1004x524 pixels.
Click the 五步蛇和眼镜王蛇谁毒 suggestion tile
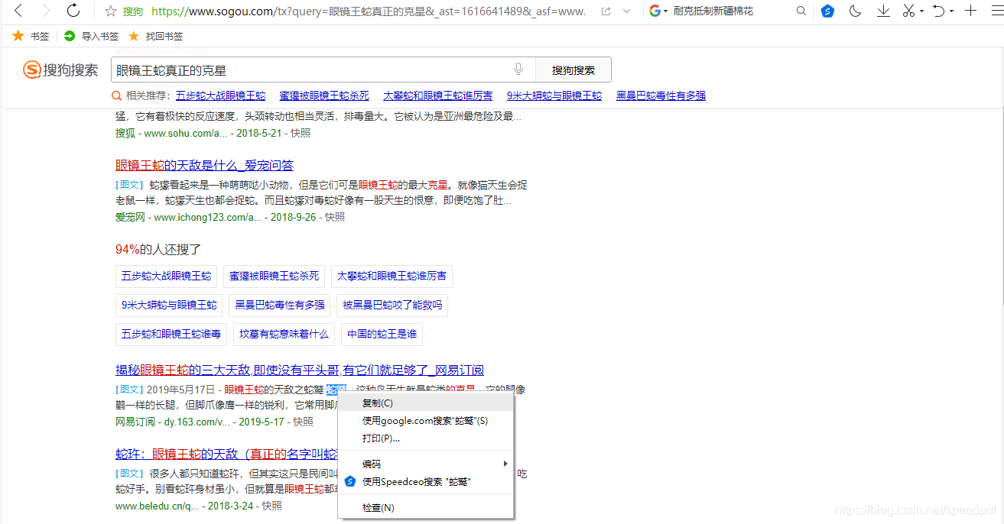click(x=171, y=334)
